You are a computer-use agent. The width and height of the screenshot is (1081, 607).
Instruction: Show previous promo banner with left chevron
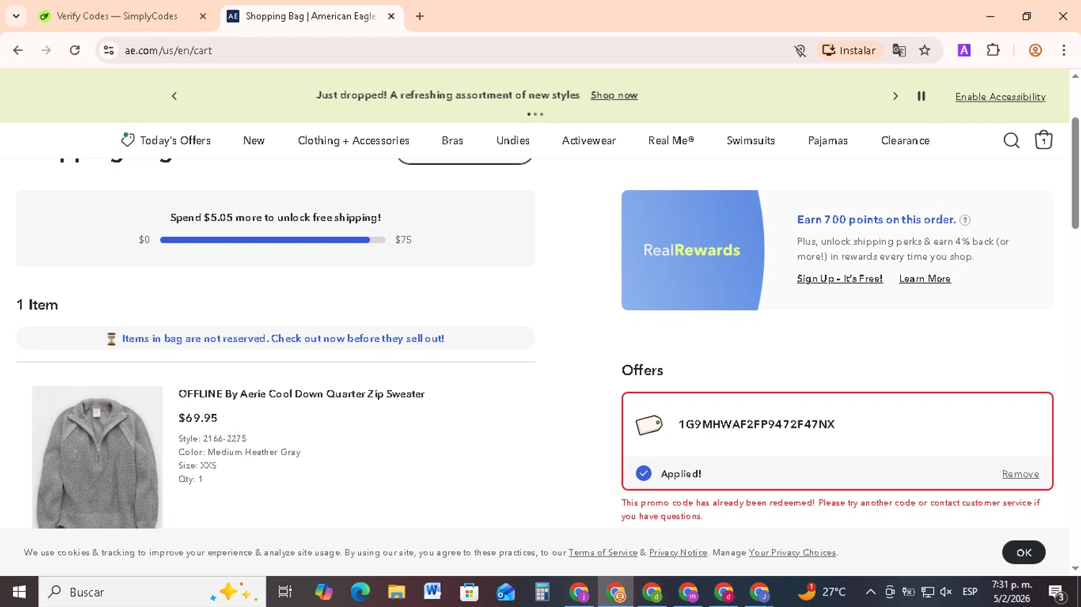[174, 96]
